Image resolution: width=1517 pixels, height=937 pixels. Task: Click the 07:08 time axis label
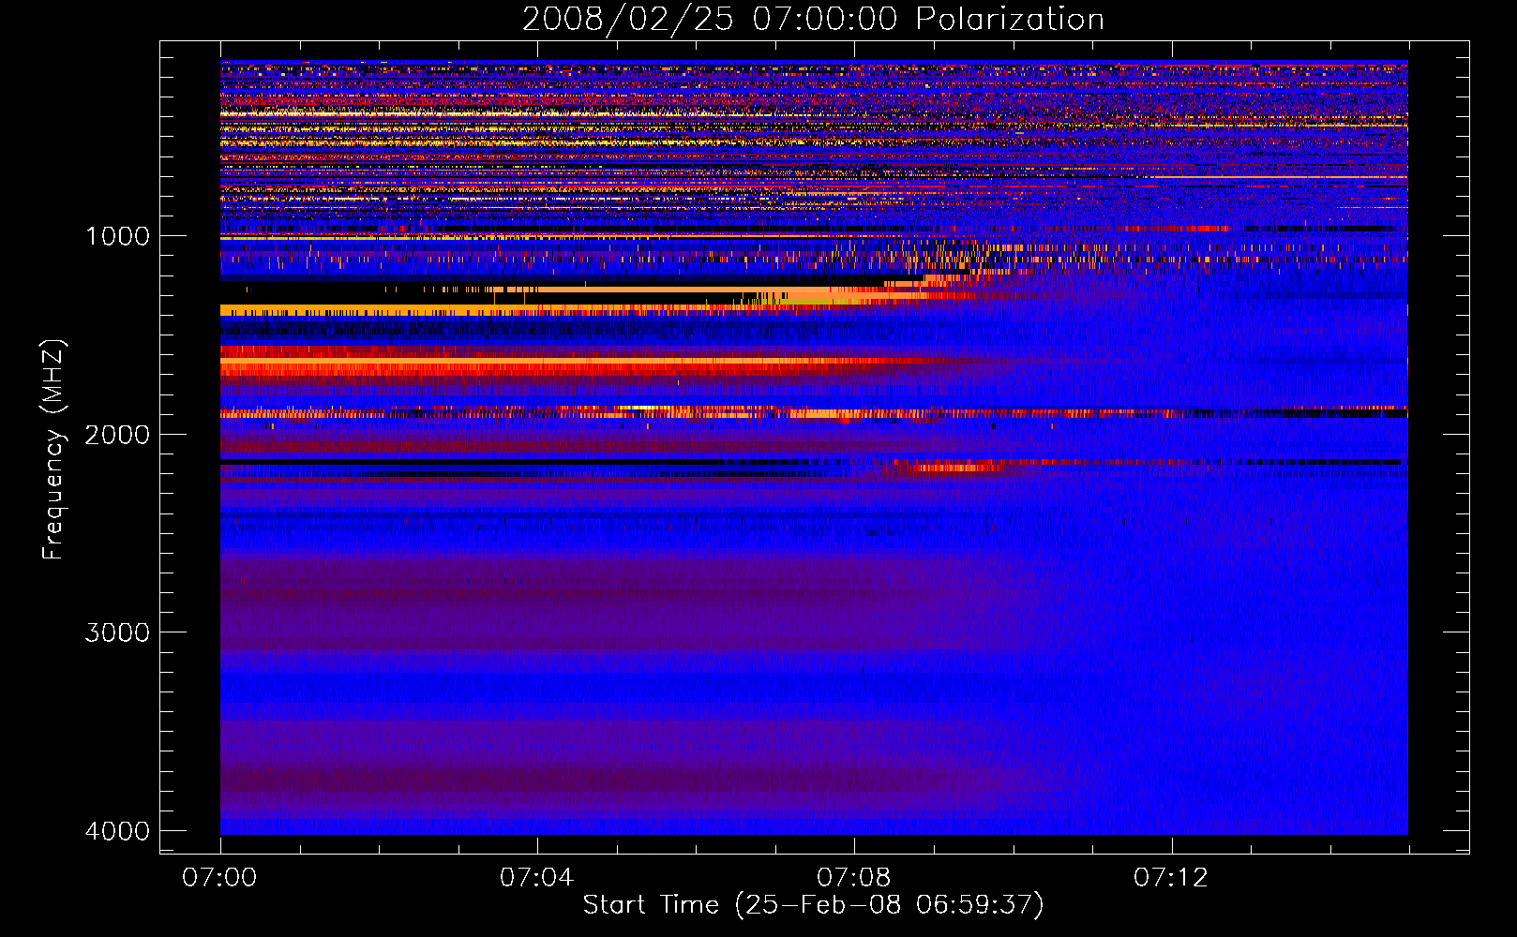point(853,878)
